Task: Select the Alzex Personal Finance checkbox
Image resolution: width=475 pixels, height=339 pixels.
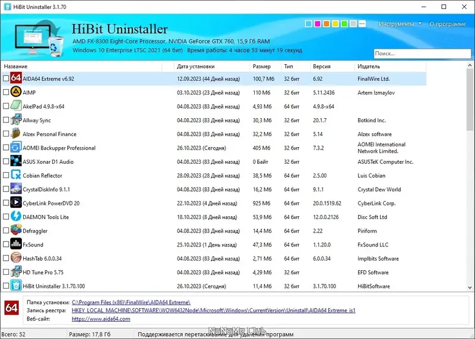Action: coord(6,134)
